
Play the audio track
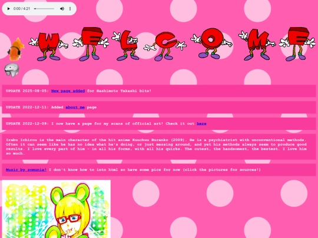[x=8, y=9]
